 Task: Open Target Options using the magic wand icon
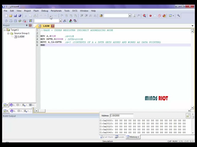(65, 21)
